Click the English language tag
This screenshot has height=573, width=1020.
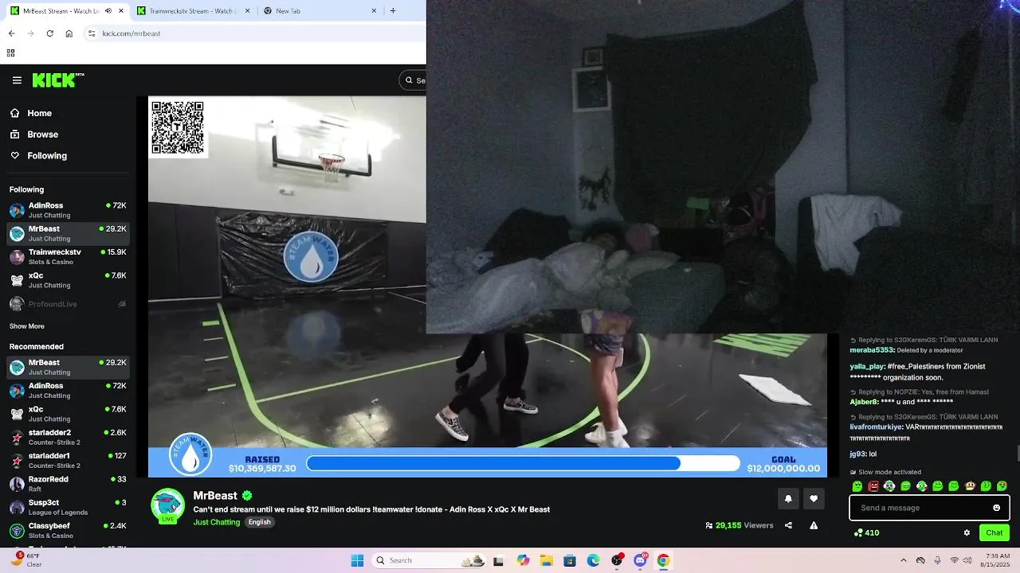(260, 522)
